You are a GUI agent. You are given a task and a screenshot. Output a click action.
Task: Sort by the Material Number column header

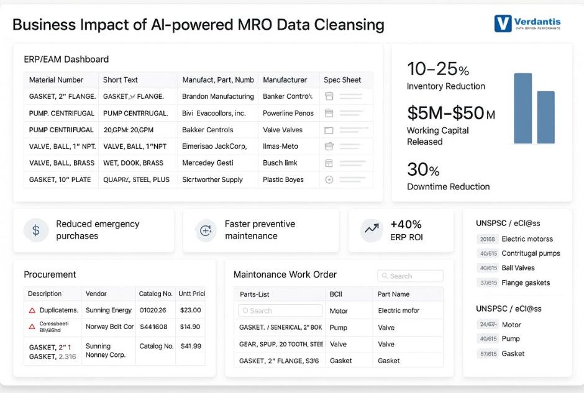55,79
